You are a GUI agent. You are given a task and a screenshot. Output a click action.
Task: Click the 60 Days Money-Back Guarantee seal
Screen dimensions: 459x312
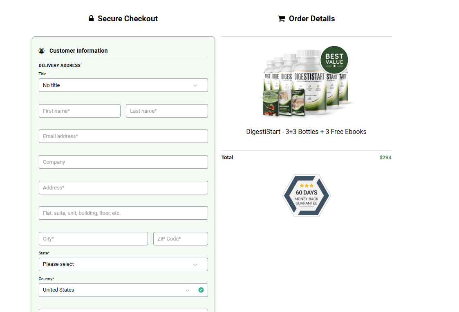point(306,195)
